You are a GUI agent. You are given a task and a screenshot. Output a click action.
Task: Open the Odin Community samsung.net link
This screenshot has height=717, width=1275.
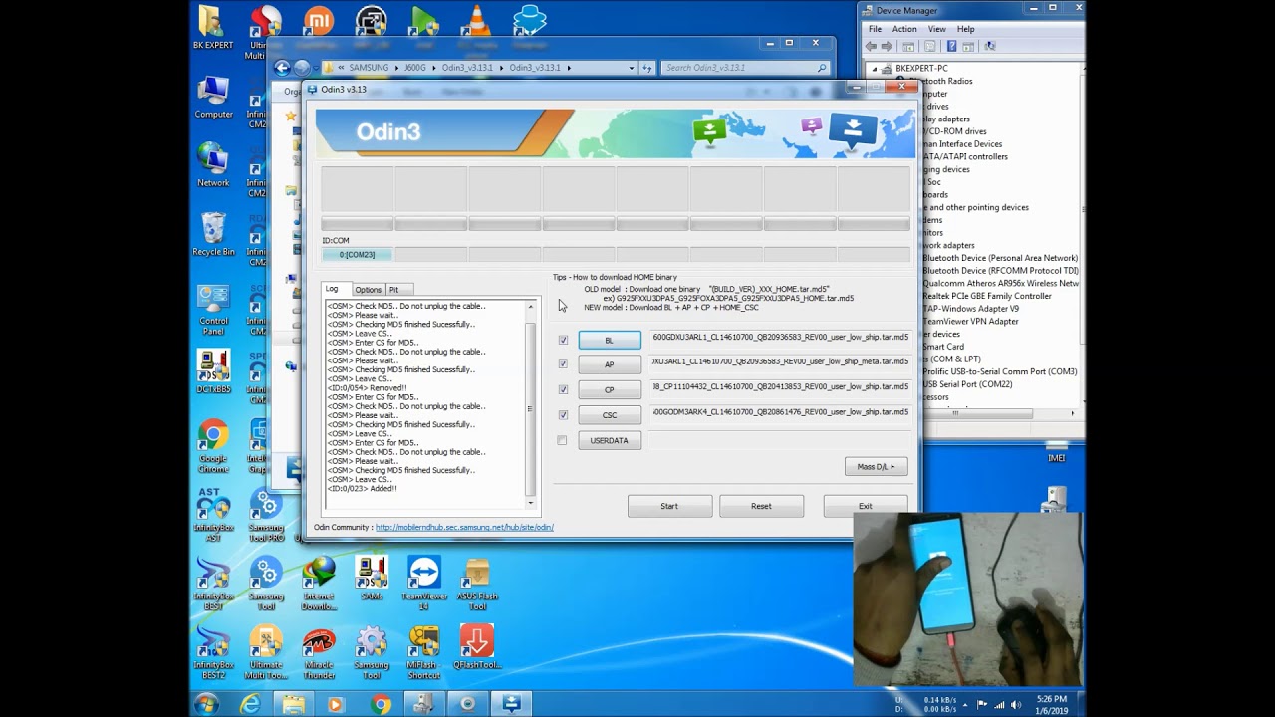click(x=464, y=527)
